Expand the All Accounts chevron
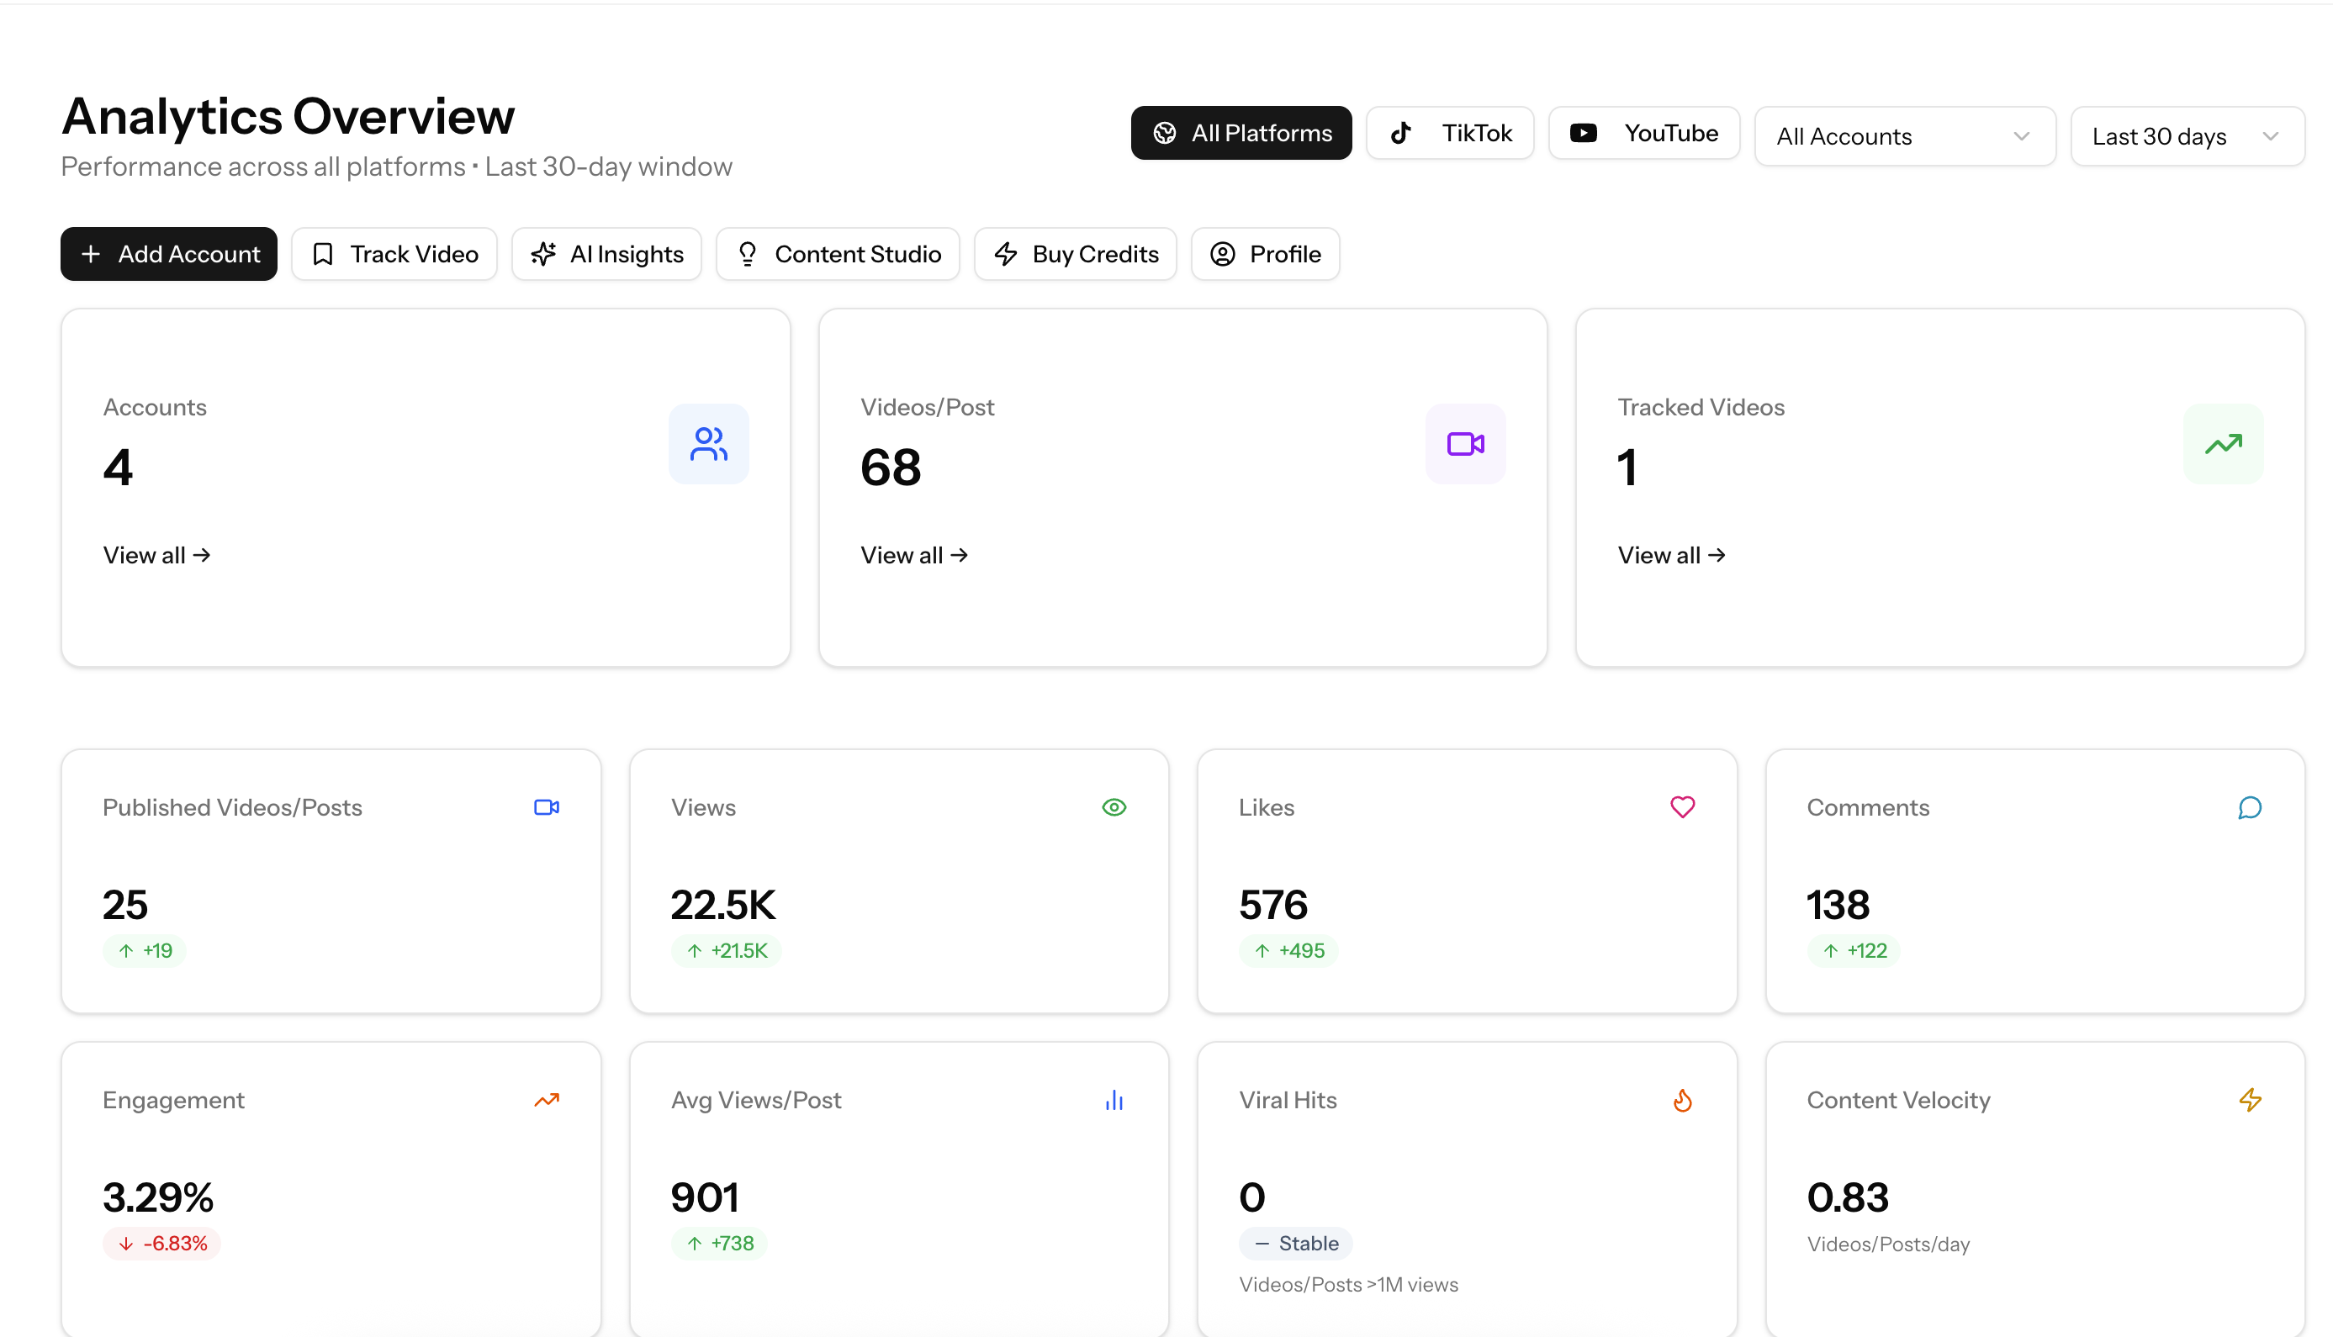 2022,136
